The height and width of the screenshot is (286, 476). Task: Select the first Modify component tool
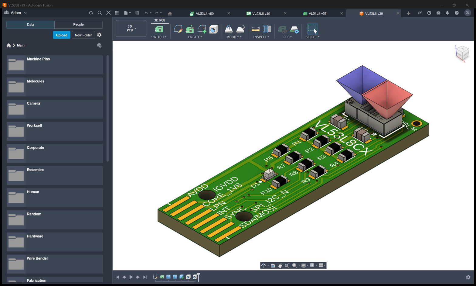point(229,29)
